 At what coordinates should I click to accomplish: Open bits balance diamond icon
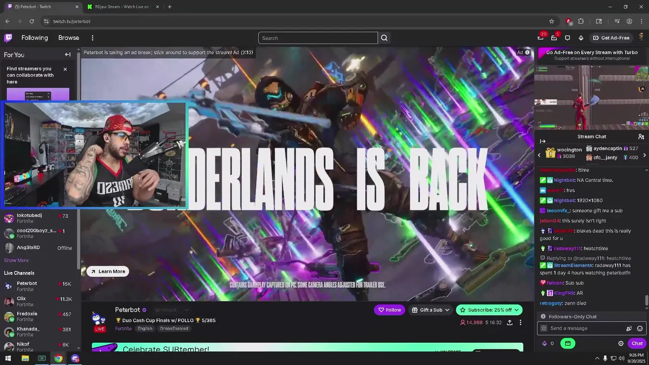545,343
